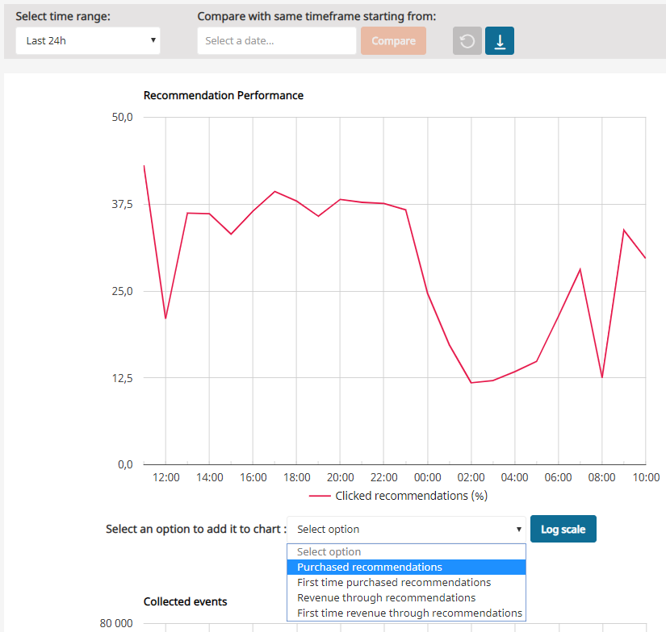
Task: Click the Select a date input field
Action: pos(277,41)
